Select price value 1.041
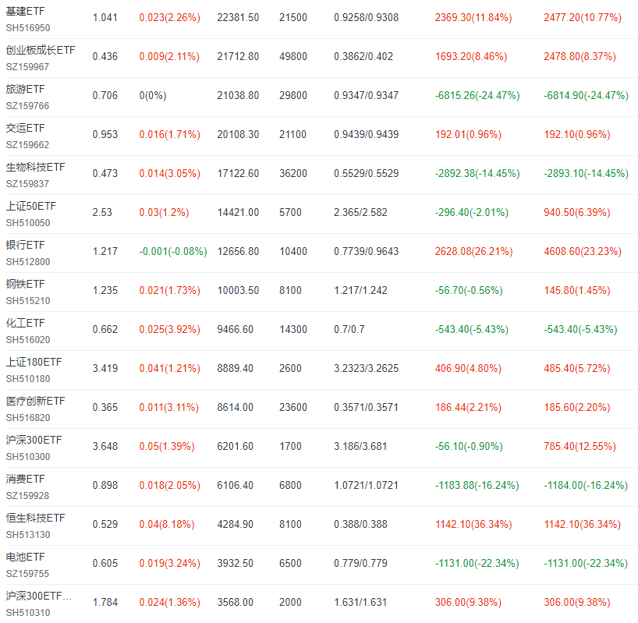The height and width of the screenshot is (623, 638). pos(105,18)
